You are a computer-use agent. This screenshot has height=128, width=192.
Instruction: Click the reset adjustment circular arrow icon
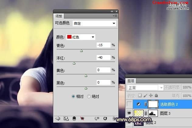pyautogui.click(x=105, y=119)
